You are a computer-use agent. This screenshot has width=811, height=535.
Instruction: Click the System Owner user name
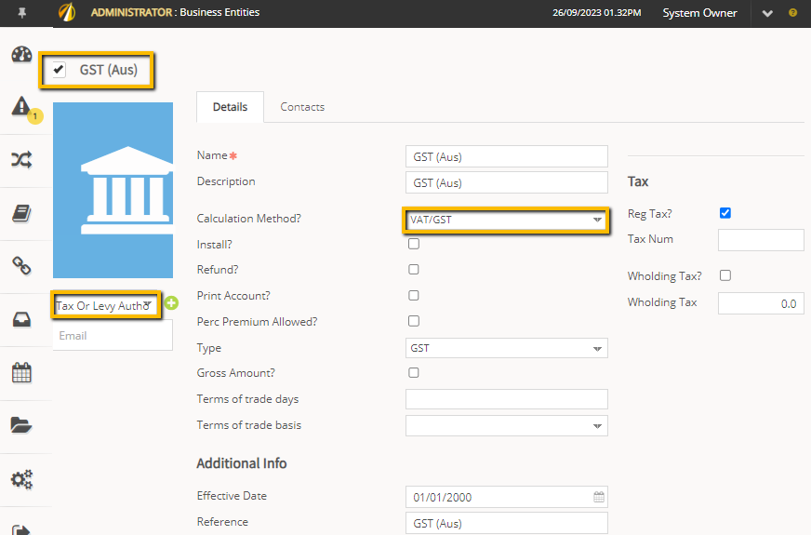click(x=699, y=13)
